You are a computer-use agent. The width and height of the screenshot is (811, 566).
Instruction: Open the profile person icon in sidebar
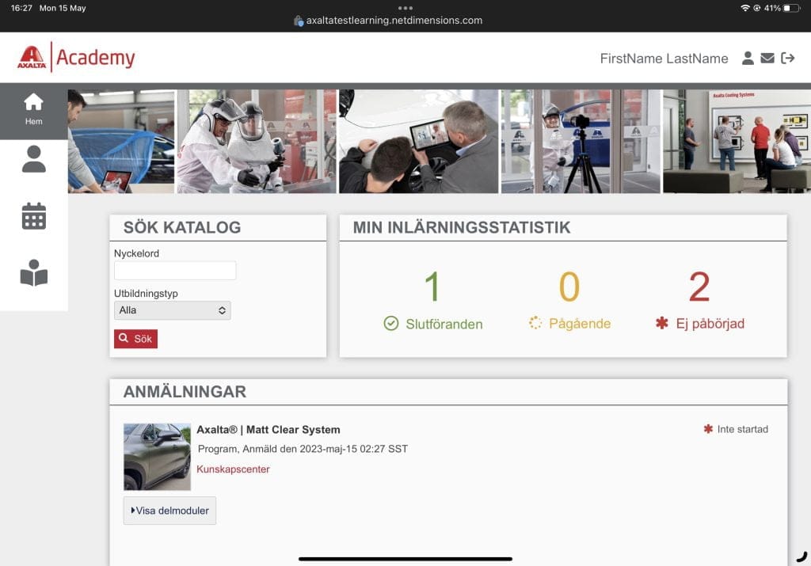click(33, 161)
